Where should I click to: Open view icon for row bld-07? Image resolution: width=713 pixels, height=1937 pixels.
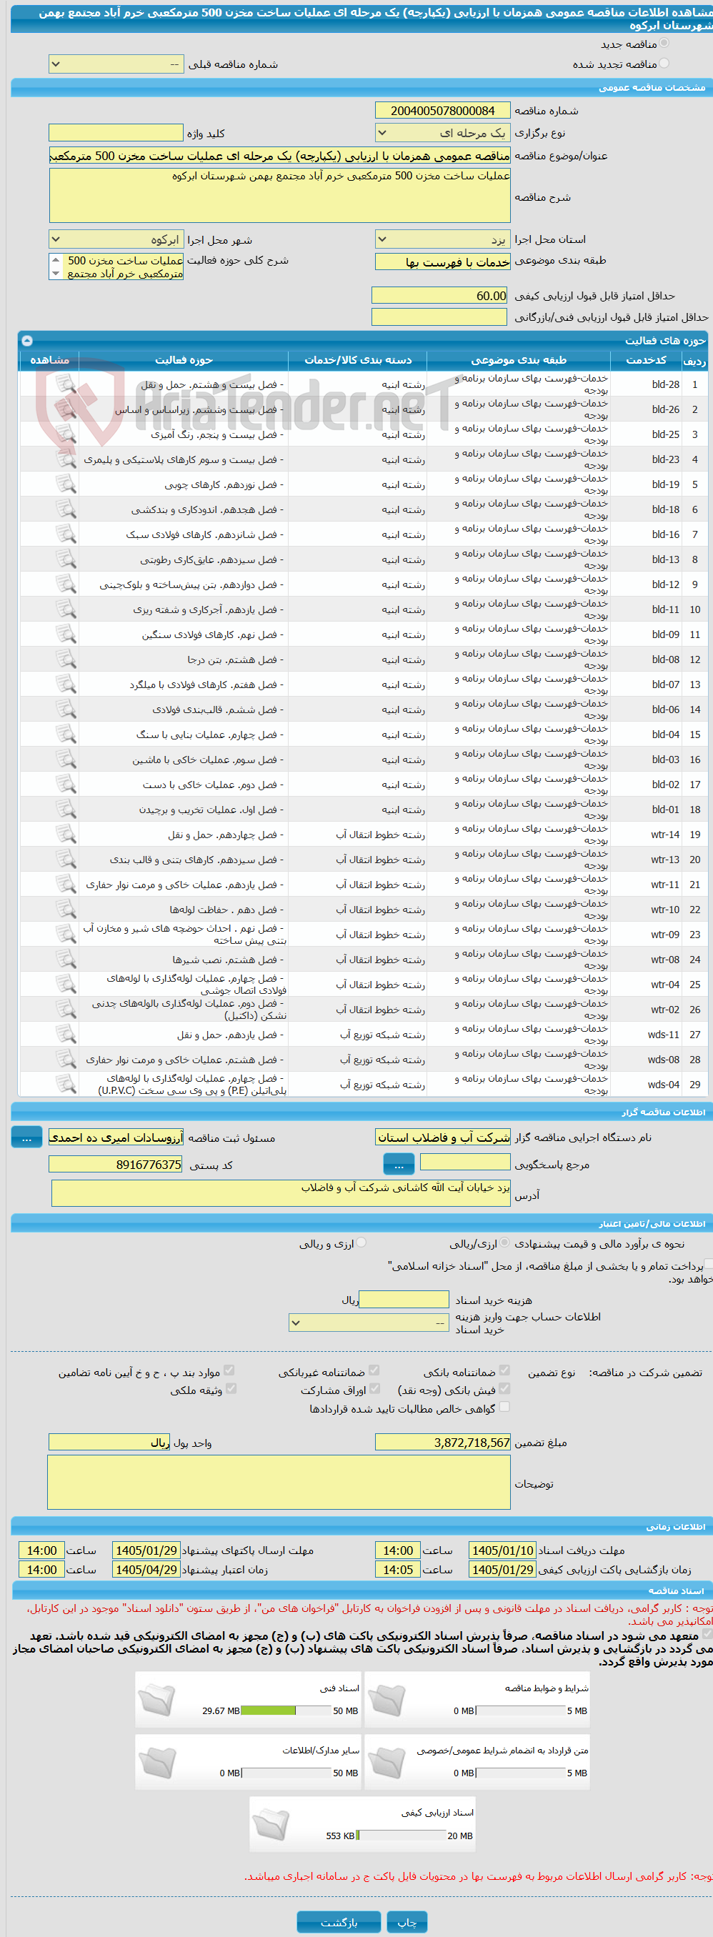[x=66, y=684]
